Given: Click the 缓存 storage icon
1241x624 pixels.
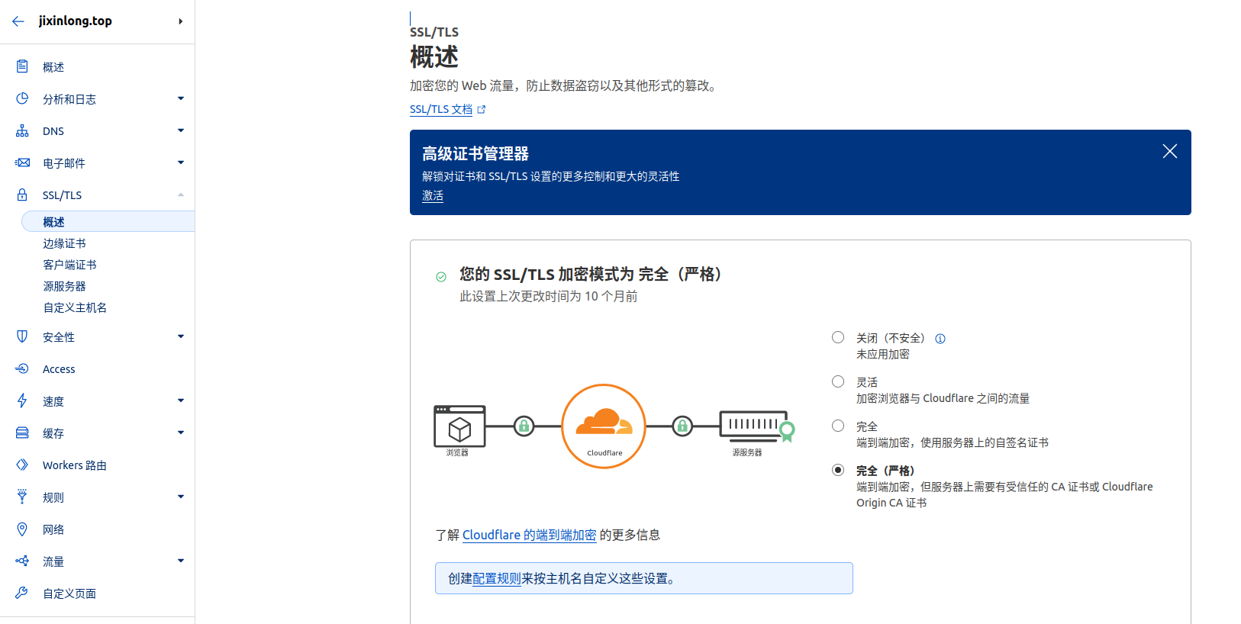Looking at the screenshot, I should [22, 433].
